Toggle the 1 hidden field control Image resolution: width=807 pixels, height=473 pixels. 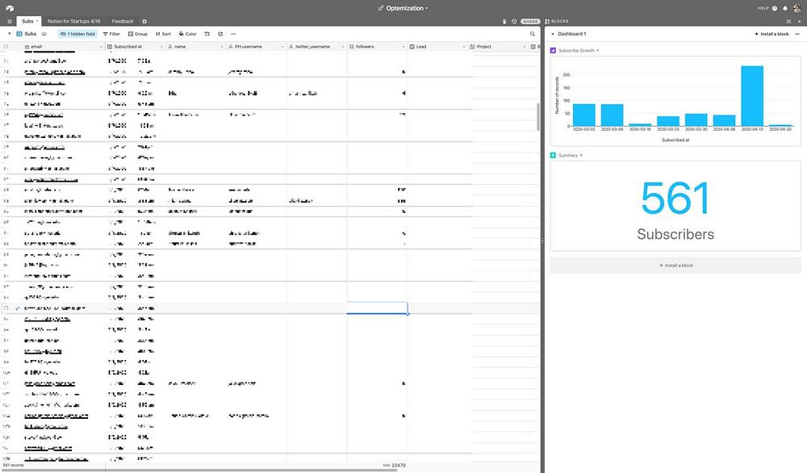click(x=77, y=34)
